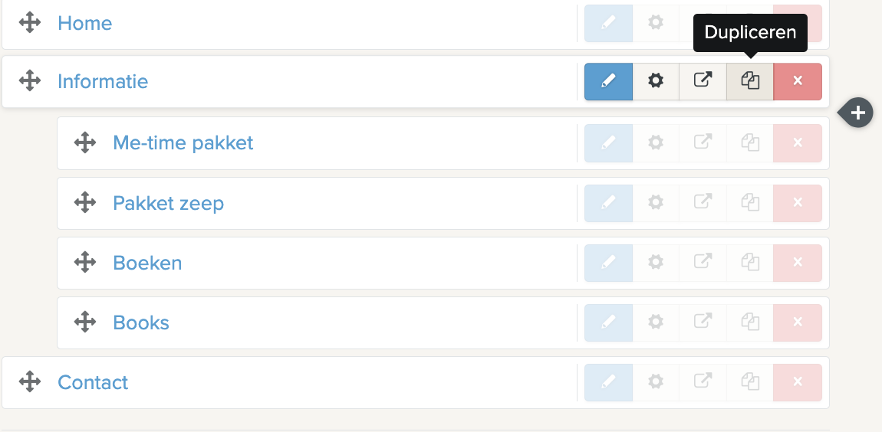Open Informatie page in new window
882x432 pixels.
703,81
